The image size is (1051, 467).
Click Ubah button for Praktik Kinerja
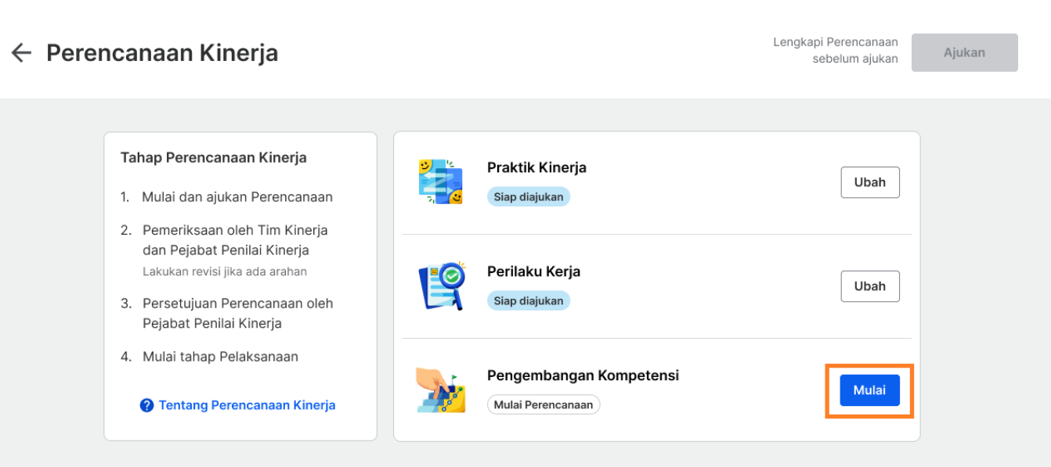pyautogui.click(x=870, y=182)
